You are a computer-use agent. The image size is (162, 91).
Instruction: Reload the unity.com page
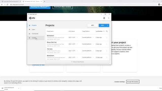pyautogui.click(x=8, y=5)
